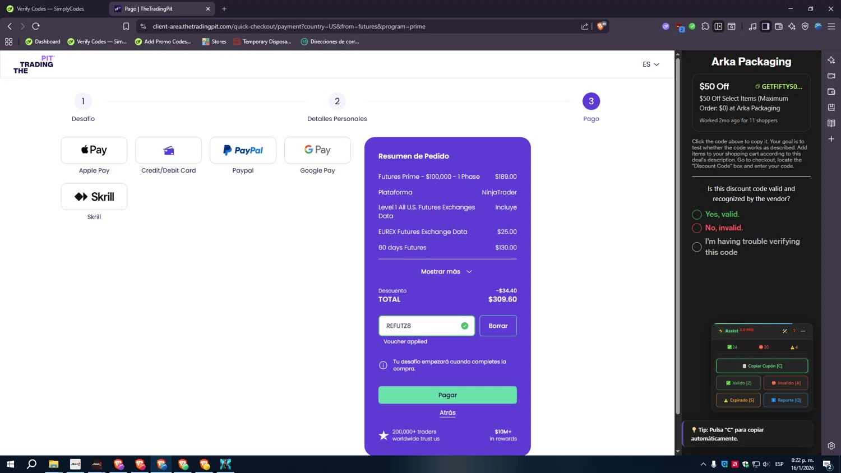This screenshot has width=841, height=473.
Task: Open Add Promo Codes bookmark
Action: tap(163, 41)
